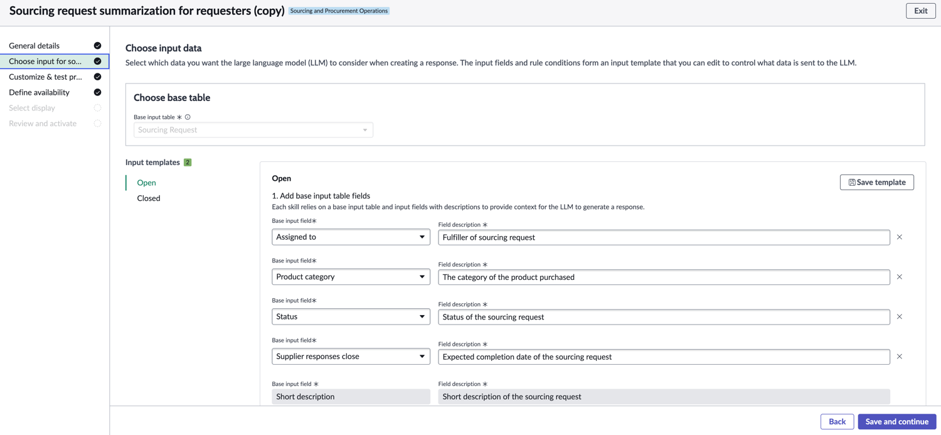This screenshot has width=941, height=435.
Task: Click Save and continue
Action: point(896,422)
